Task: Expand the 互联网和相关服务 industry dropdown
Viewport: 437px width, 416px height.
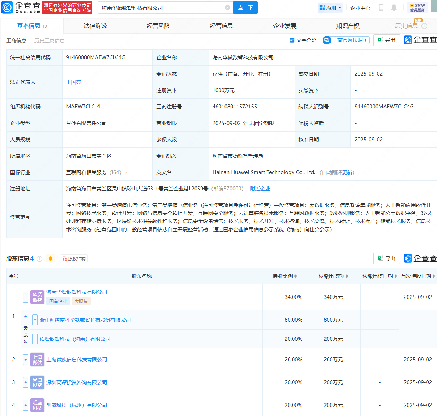Action: 126,173
